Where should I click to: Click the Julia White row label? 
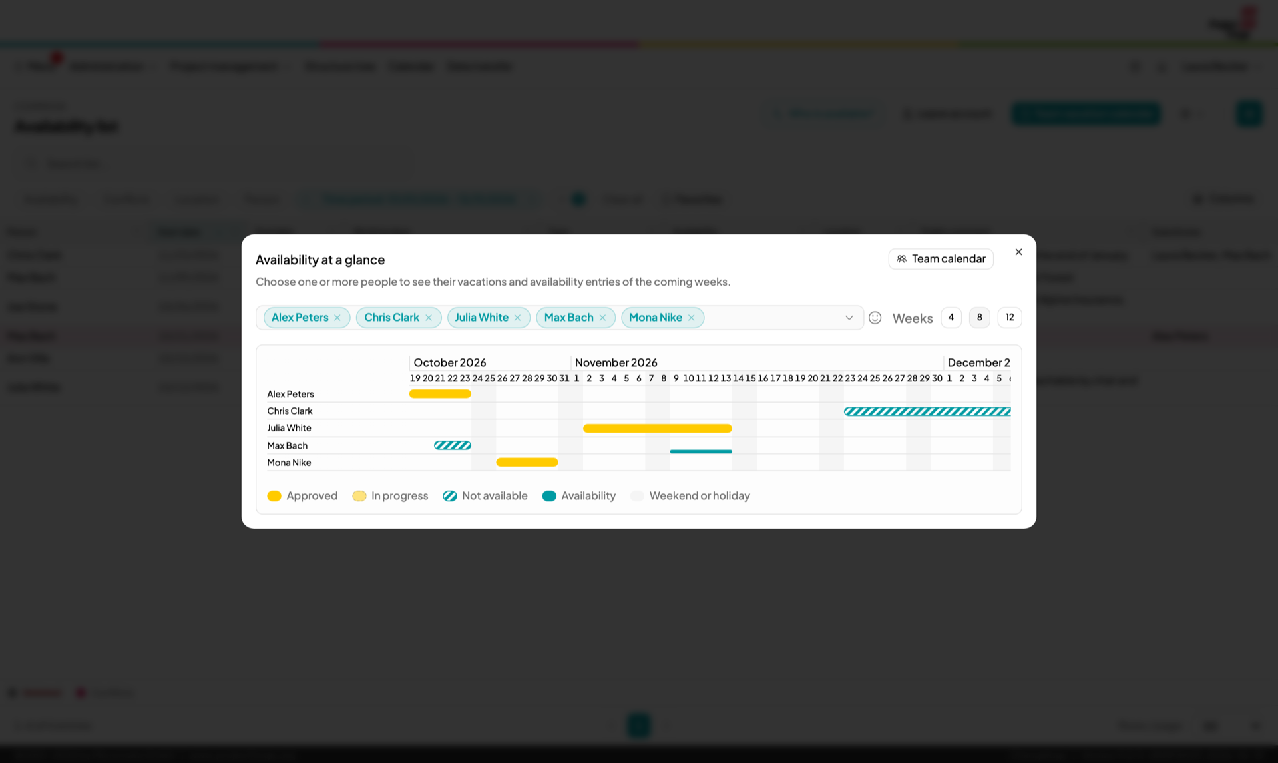[289, 428]
